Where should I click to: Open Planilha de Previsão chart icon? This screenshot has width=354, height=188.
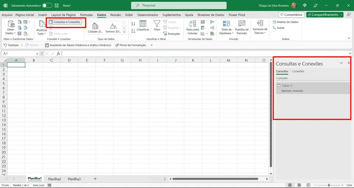242,24
